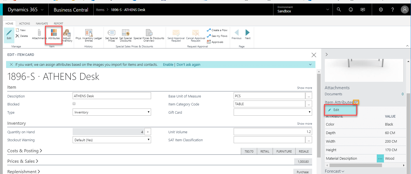Switch to the NAVIGATE ribbon tab
Viewport: 411px width, 174px height.
click(42, 23)
